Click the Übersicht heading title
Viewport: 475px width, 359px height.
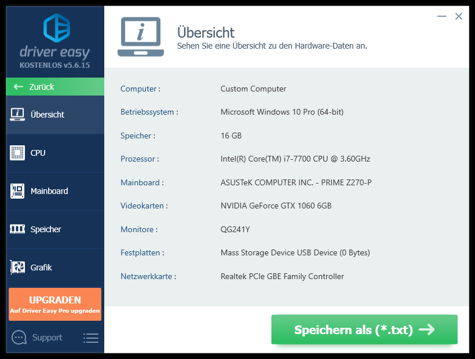coord(206,32)
